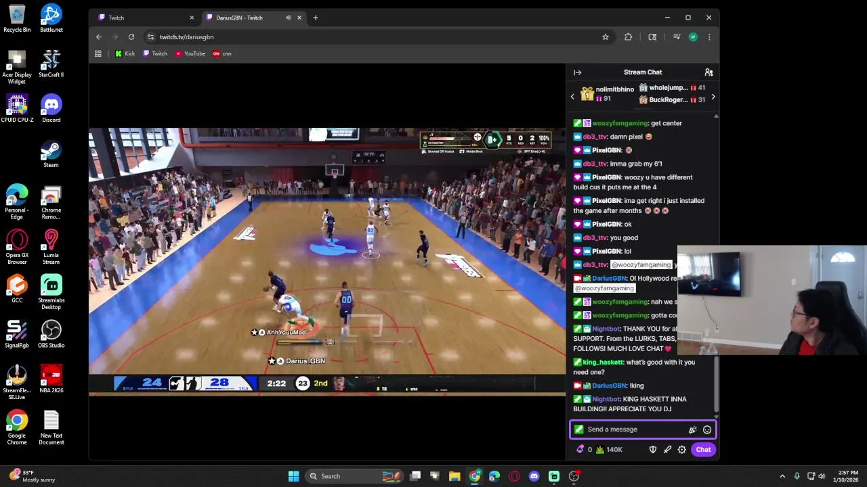Select the OBS Studio desktop shortcut

[51, 334]
